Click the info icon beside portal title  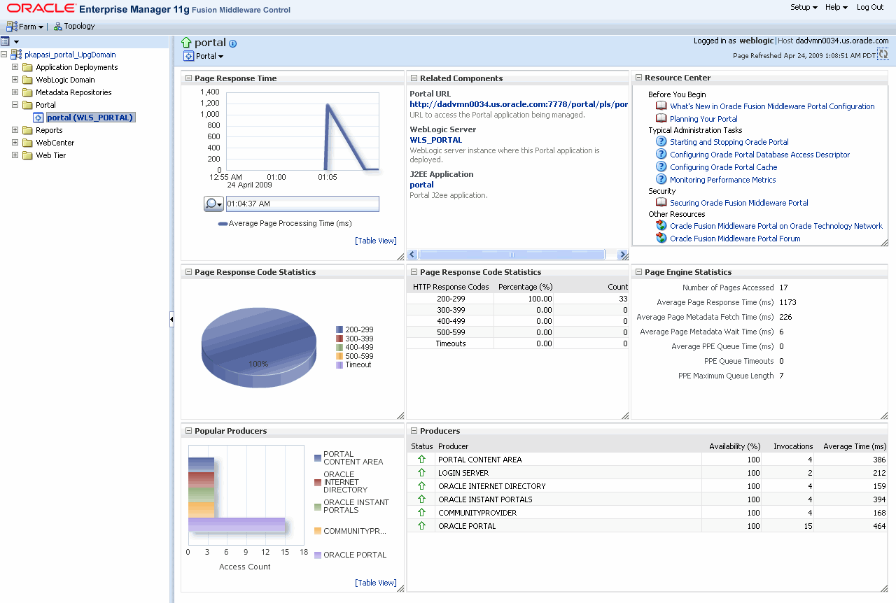tap(232, 43)
